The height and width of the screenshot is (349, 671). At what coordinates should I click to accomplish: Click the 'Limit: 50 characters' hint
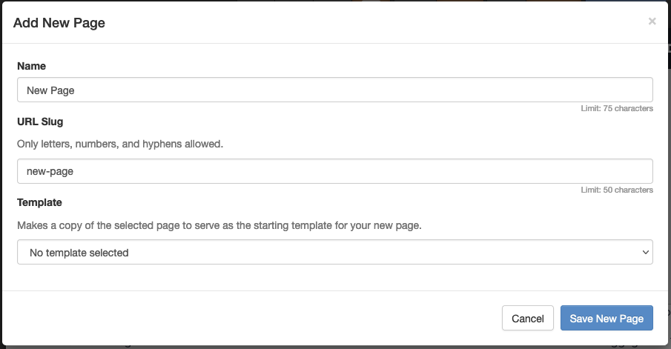click(617, 190)
